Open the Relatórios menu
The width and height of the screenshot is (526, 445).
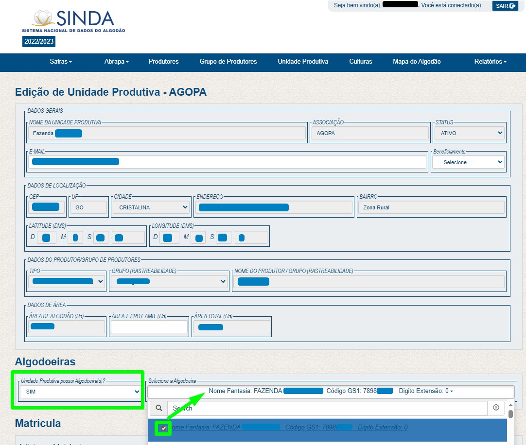pyautogui.click(x=490, y=62)
